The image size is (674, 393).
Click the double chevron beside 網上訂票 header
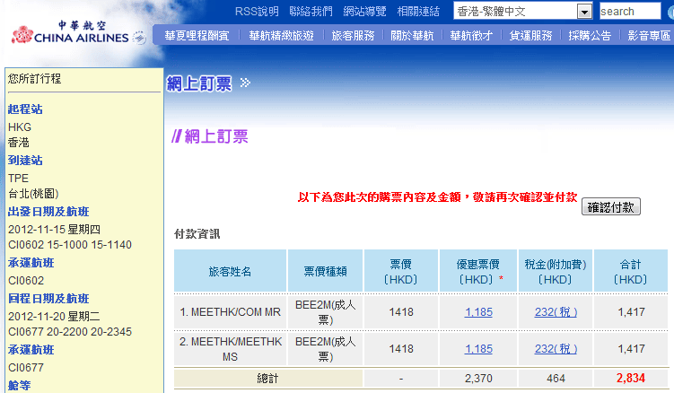245,83
